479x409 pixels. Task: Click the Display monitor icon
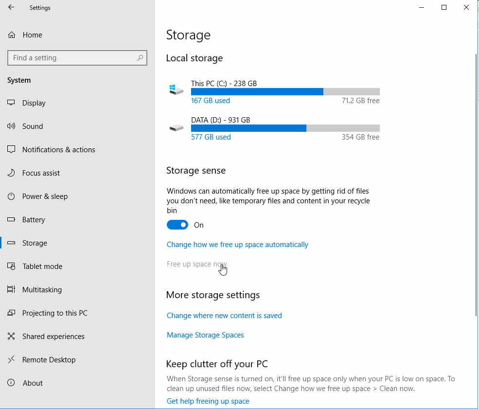[x=12, y=103]
